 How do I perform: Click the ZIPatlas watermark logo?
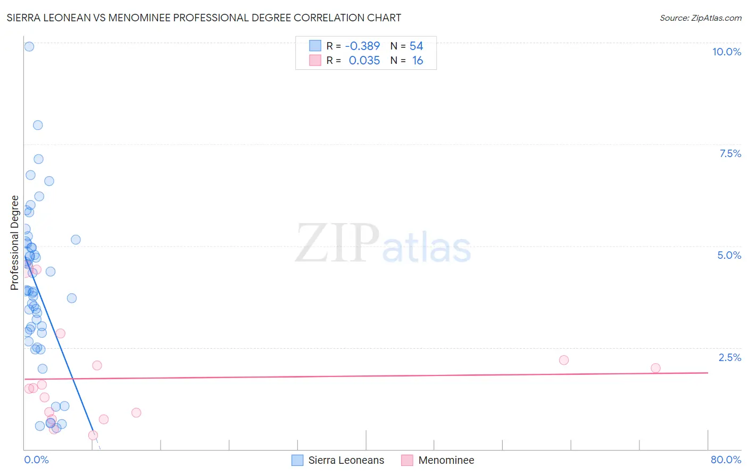point(383,243)
